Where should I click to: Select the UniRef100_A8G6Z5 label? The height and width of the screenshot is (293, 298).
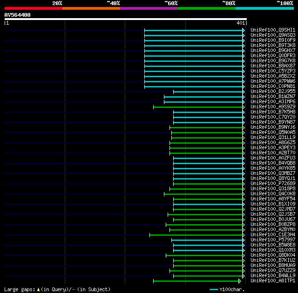[x=273, y=143]
